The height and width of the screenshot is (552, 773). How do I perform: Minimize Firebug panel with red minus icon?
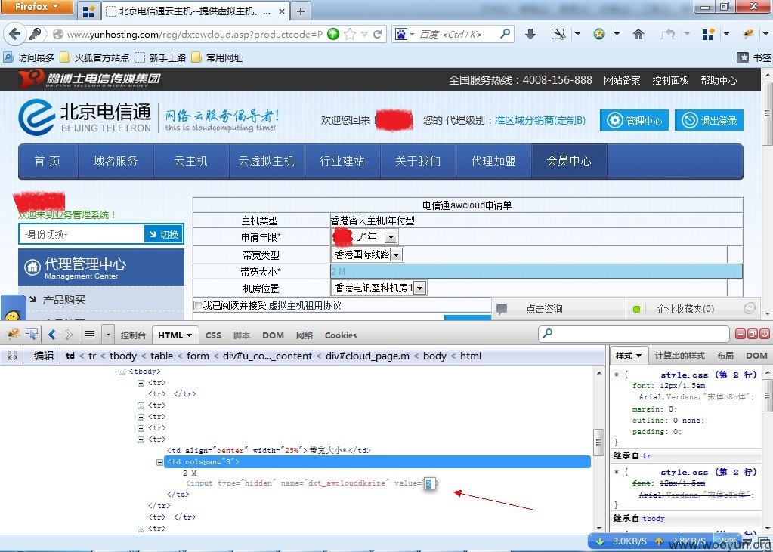click(x=741, y=334)
